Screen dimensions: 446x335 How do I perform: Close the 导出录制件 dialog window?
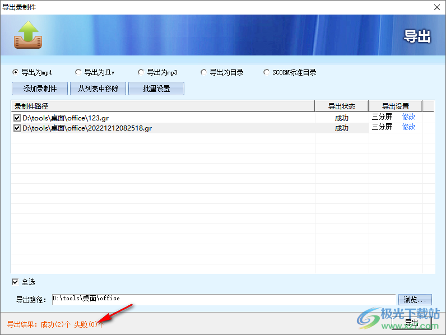coord(437,7)
